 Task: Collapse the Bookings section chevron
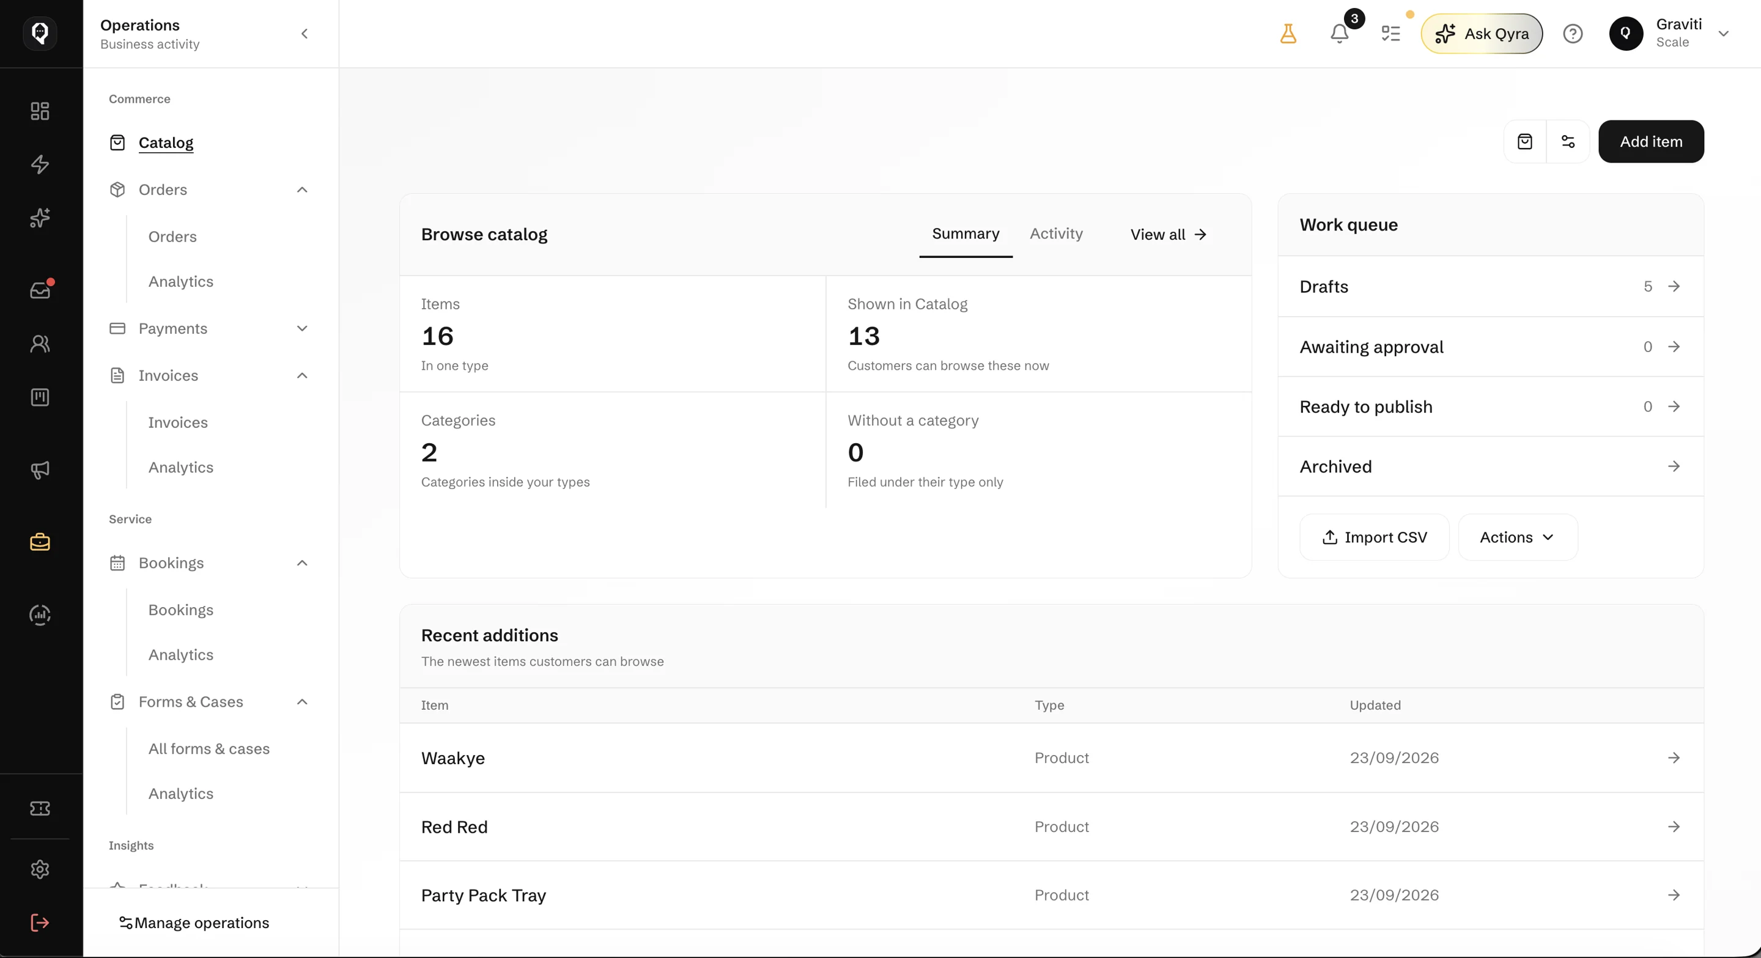point(302,563)
